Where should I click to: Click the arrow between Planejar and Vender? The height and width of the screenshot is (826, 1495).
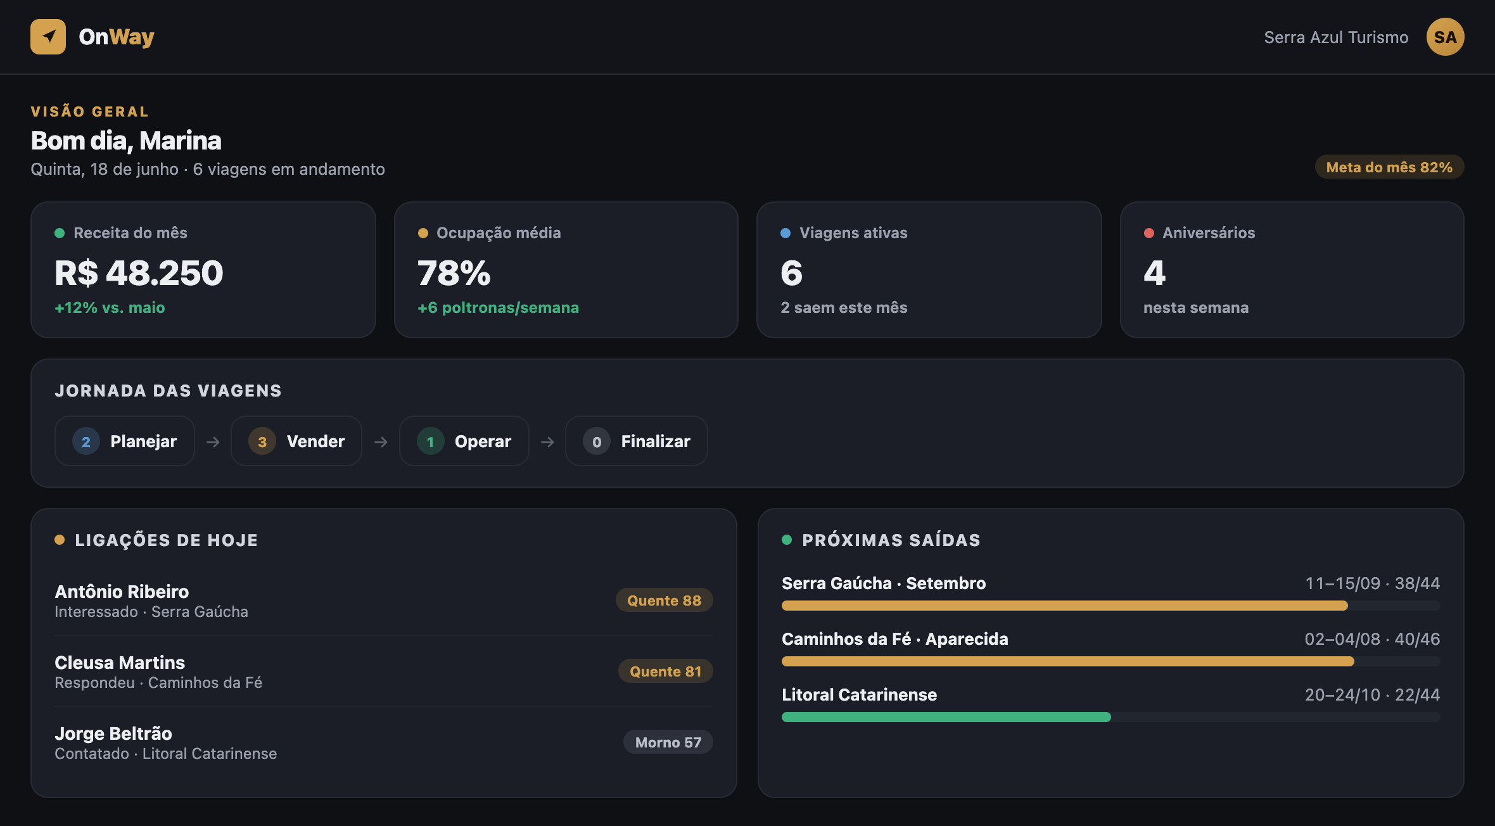213,442
